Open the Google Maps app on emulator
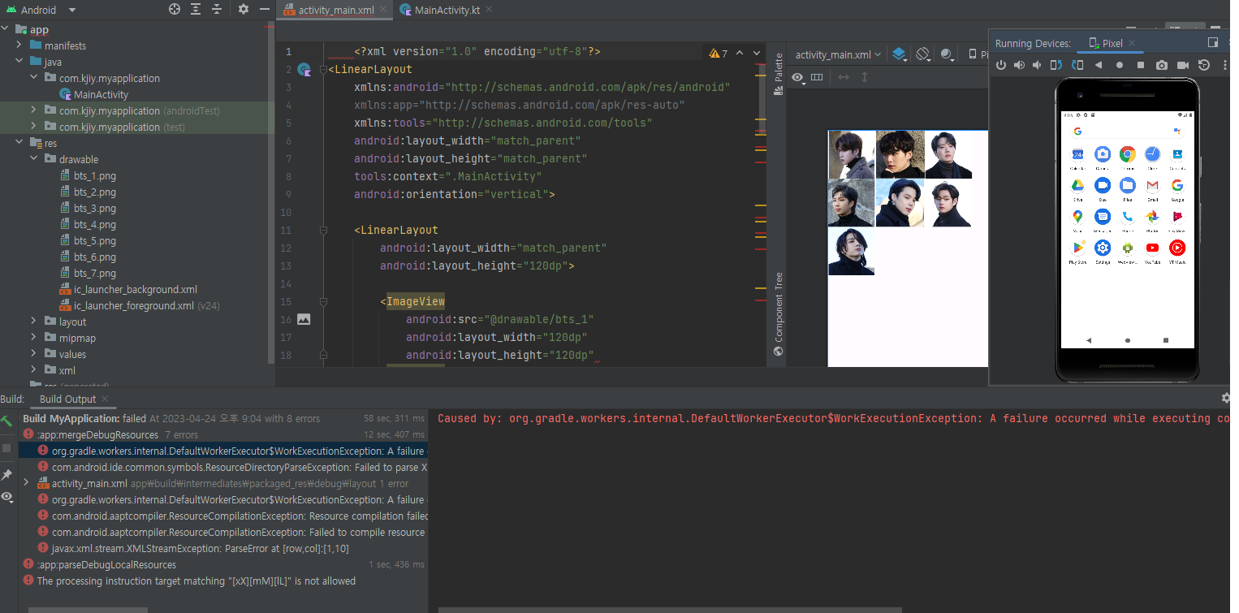The height and width of the screenshot is (613, 1239). pos(1077,217)
